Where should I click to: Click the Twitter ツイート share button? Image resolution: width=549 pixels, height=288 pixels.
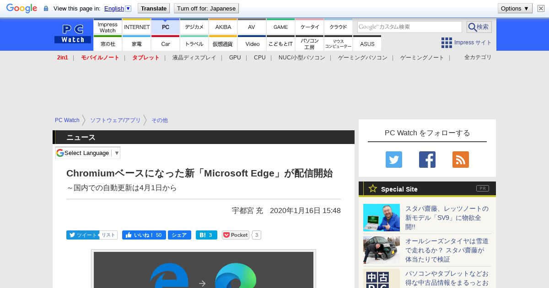pyautogui.click(x=82, y=235)
